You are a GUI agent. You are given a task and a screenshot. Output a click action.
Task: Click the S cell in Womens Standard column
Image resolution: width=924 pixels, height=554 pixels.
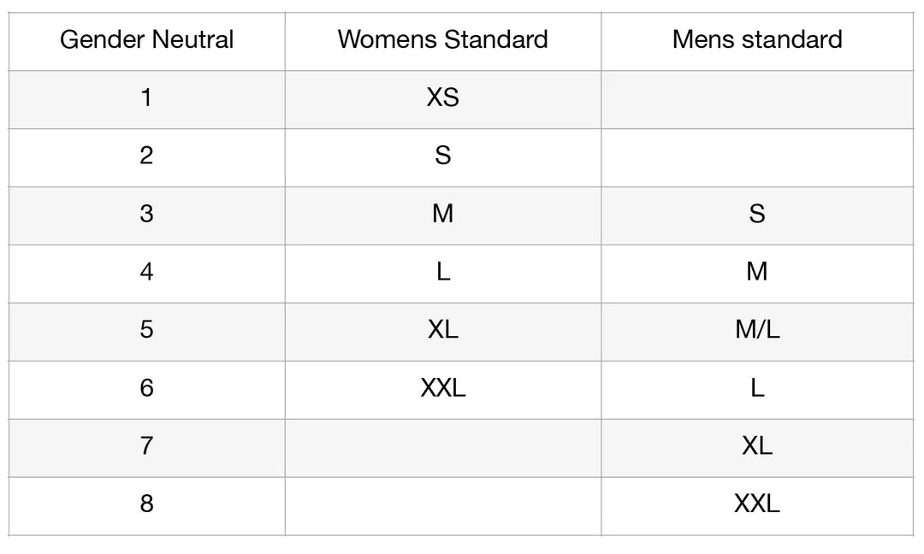[442, 156]
